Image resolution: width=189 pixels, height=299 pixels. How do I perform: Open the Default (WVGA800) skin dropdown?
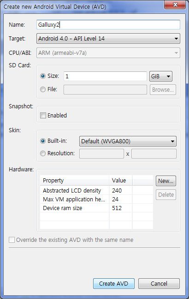click(x=128, y=141)
